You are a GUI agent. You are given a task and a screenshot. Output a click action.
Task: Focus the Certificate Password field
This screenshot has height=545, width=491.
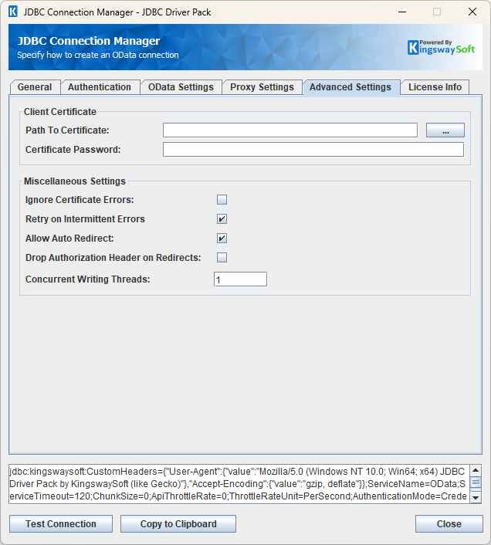coord(313,150)
